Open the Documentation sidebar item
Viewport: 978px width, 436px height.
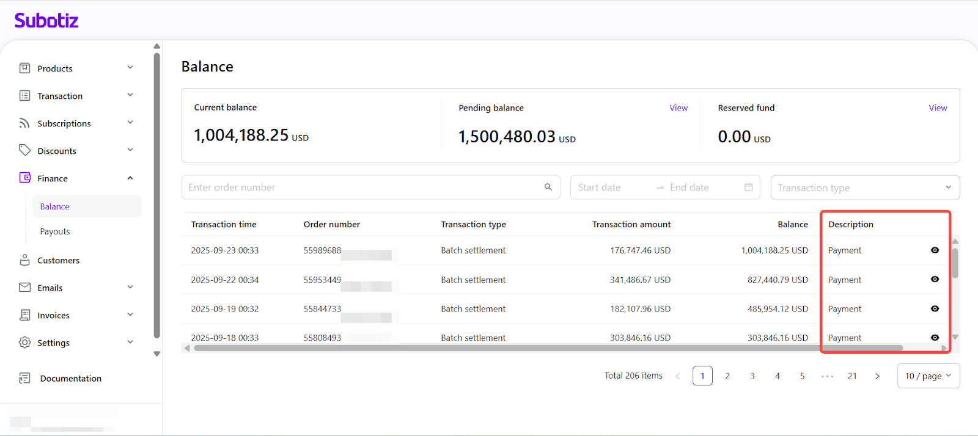click(x=70, y=379)
